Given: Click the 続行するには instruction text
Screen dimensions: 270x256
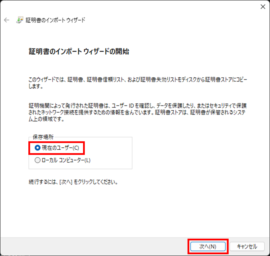Looking at the screenshot, I should click(x=73, y=183).
